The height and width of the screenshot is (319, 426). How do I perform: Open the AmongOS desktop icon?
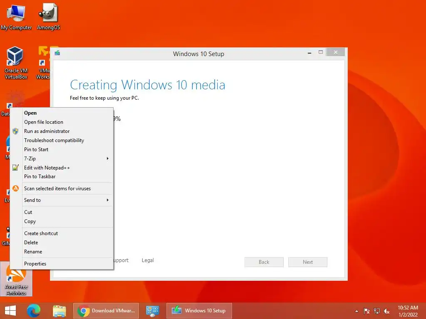point(48,17)
